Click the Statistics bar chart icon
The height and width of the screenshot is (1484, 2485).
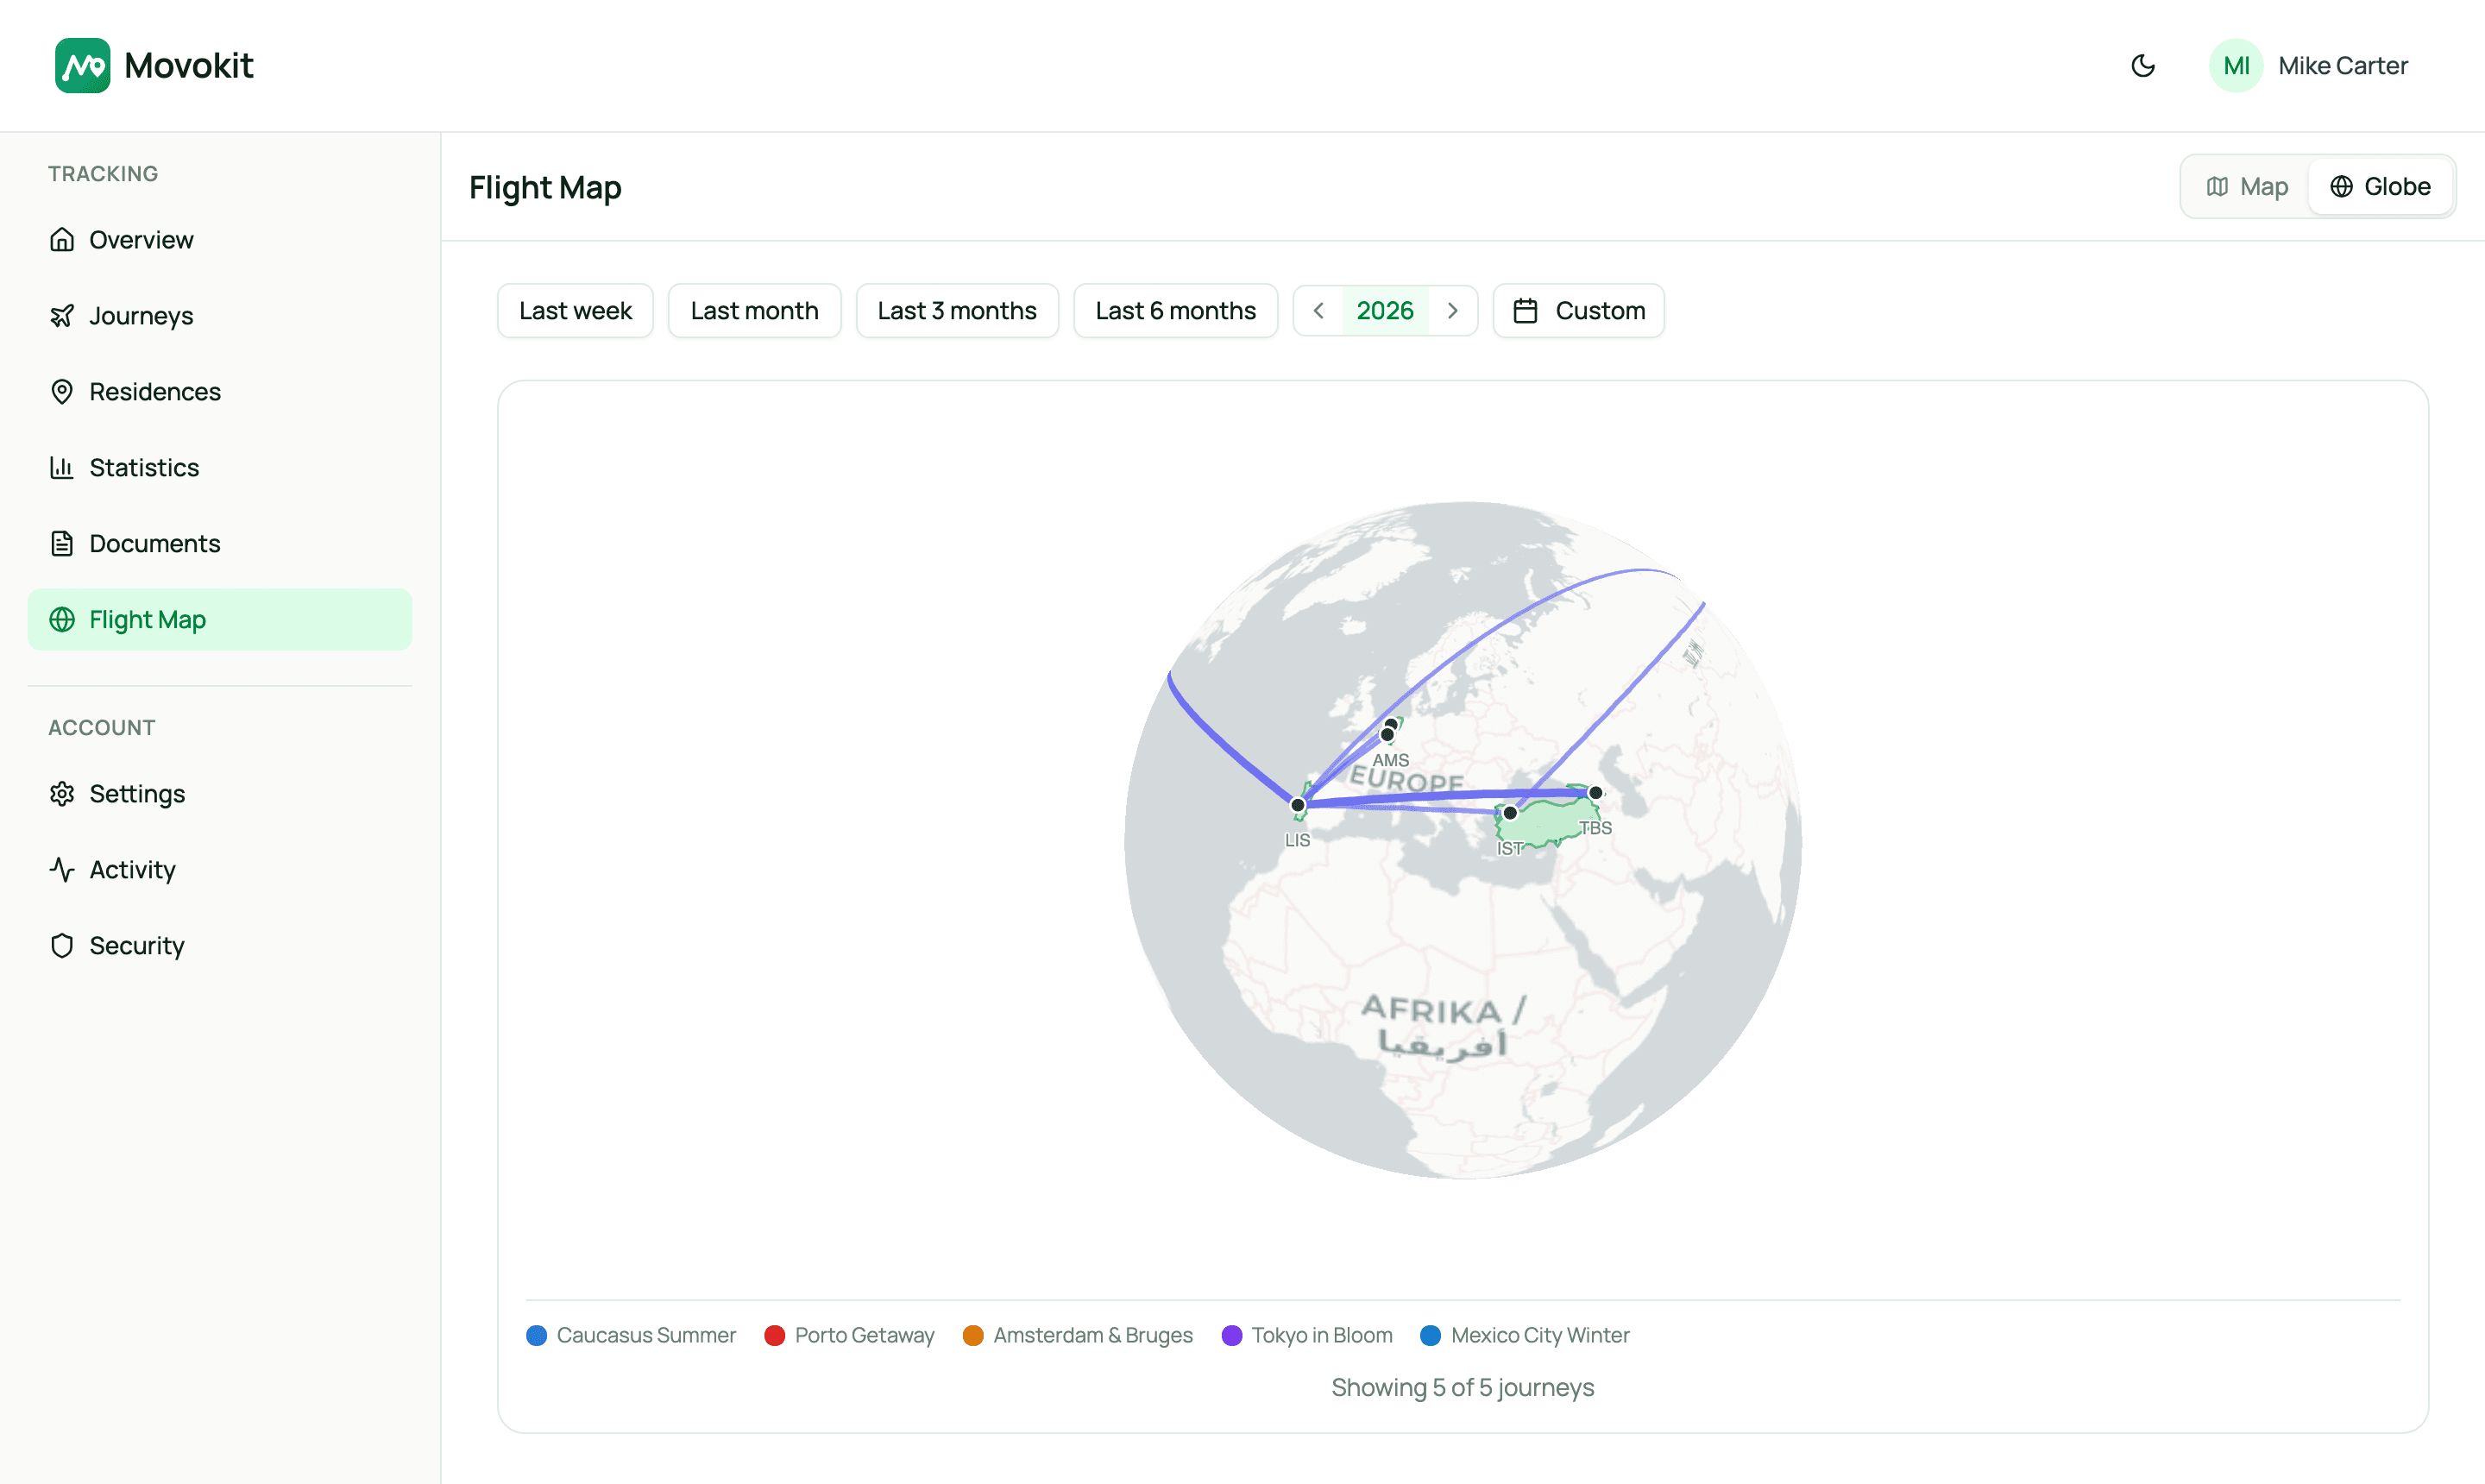coord(62,468)
